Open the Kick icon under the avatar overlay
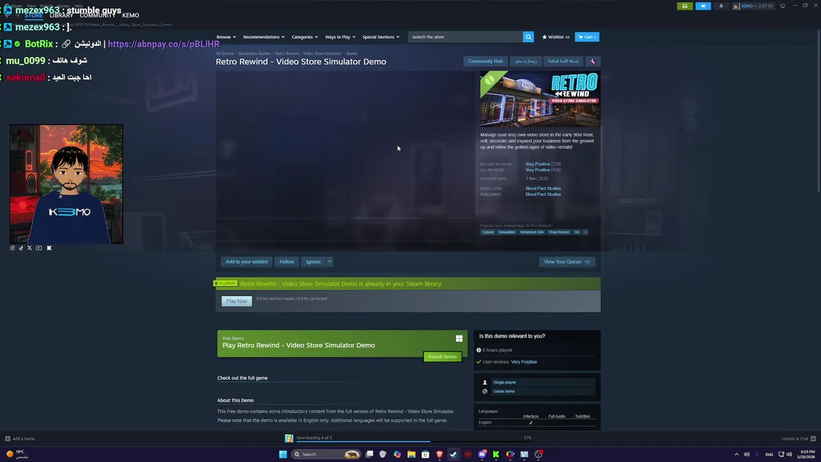Screen dimensions: 821x462 (x=49, y=248)
